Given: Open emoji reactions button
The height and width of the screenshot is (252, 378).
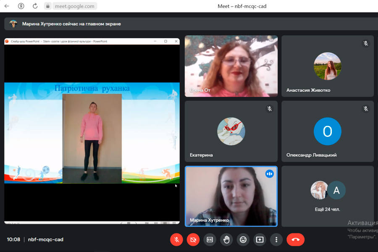Looking at the screenshot, I should (x=243, y=239).
